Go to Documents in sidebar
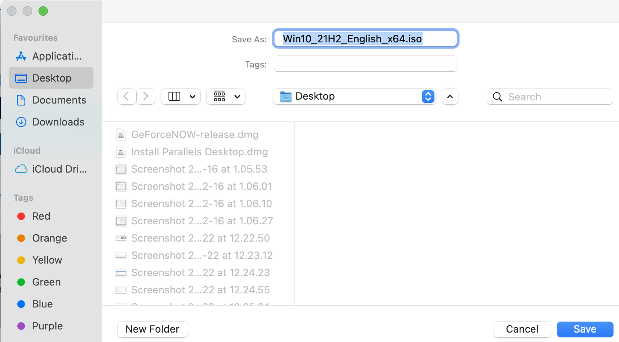Viewport: 619px width, 342px height. click(51, 100)
